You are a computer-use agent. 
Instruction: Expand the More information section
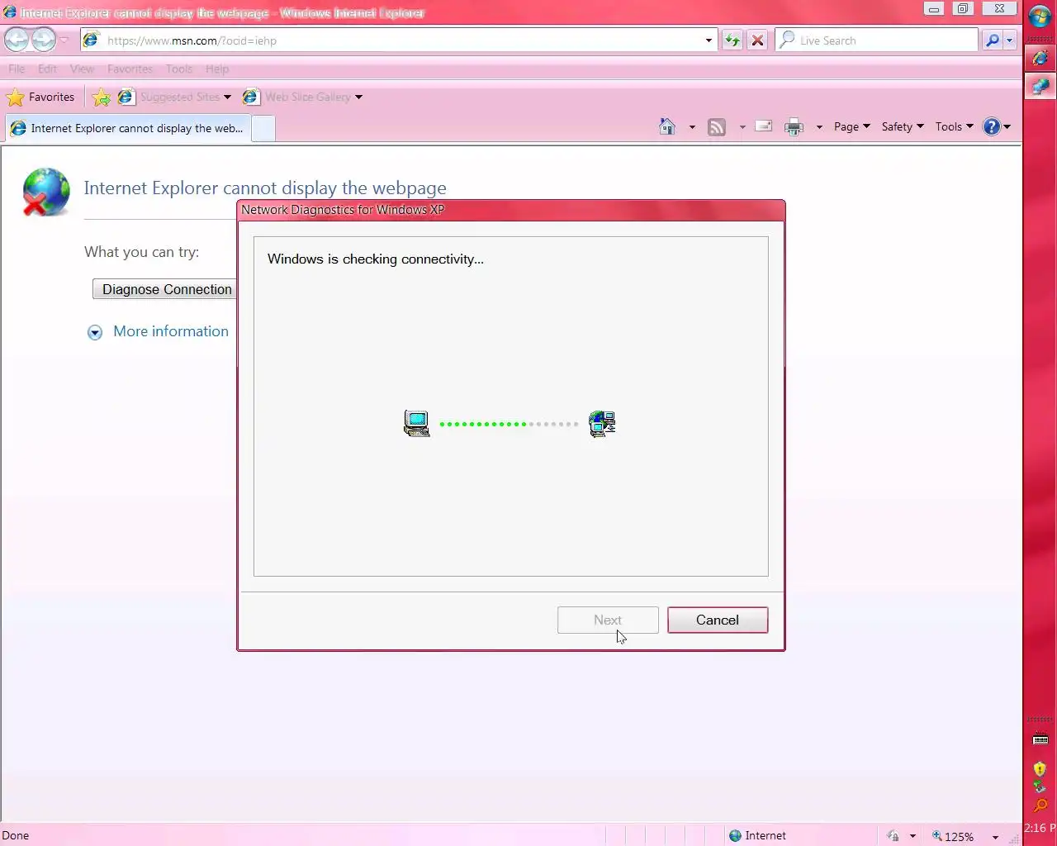point(95,332)
